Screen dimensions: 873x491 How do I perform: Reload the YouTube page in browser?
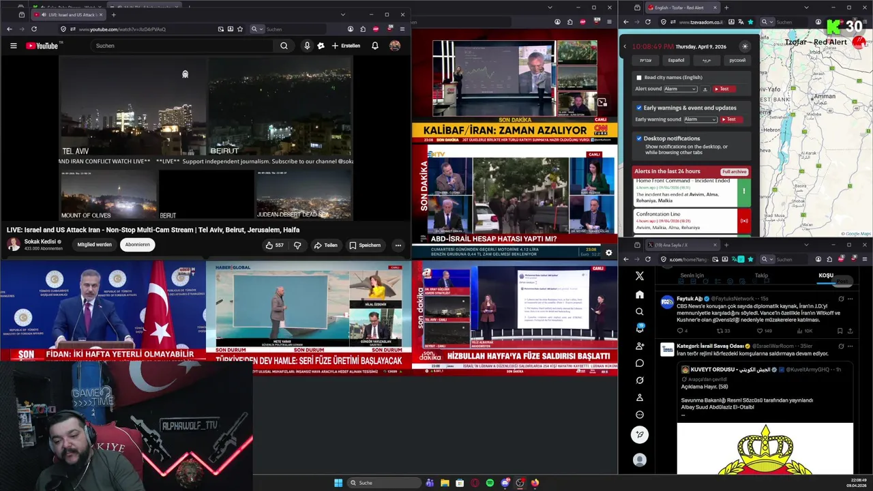click(34, 29)
